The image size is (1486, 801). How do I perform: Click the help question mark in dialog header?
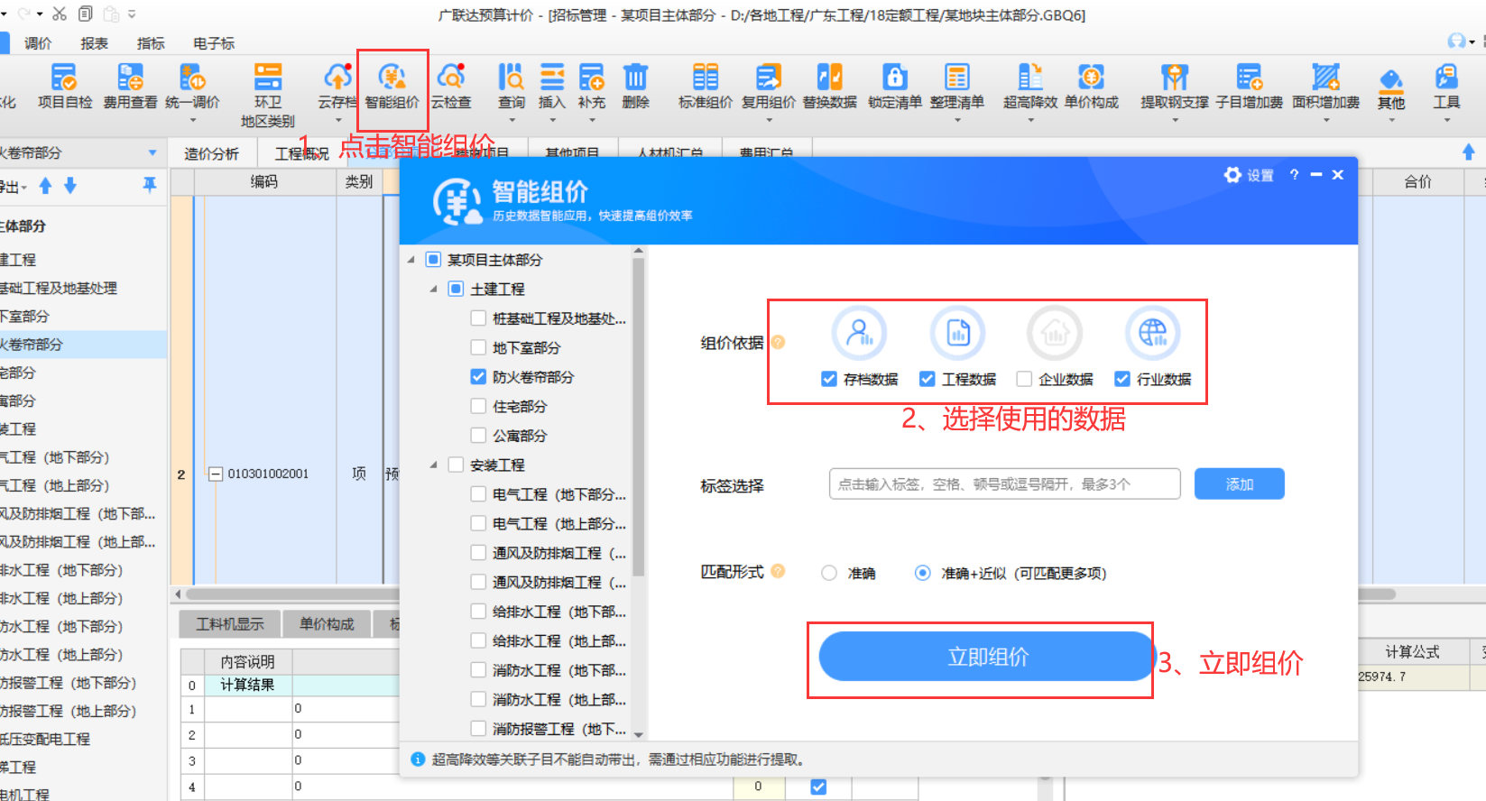tap(1294, 174)
